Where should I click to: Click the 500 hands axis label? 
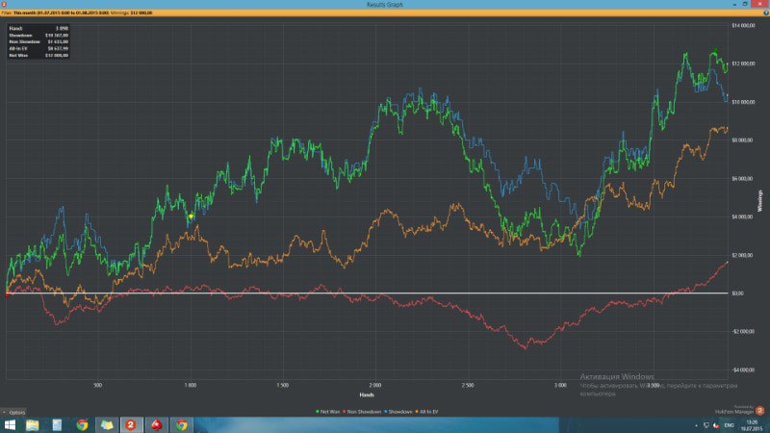pos(98,386)
